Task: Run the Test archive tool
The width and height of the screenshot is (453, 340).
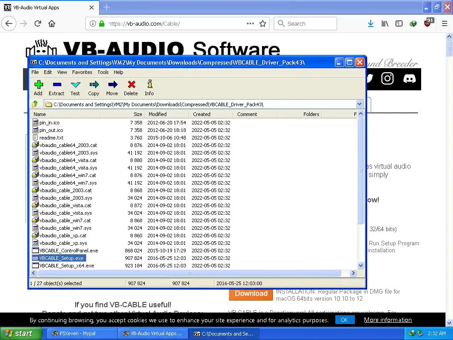Action: click(75, 88)
